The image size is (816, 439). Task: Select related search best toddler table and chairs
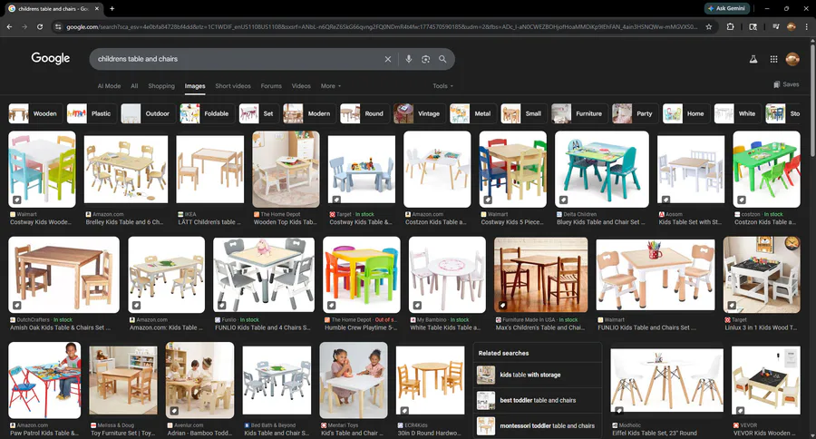click(x=538, y=401)
